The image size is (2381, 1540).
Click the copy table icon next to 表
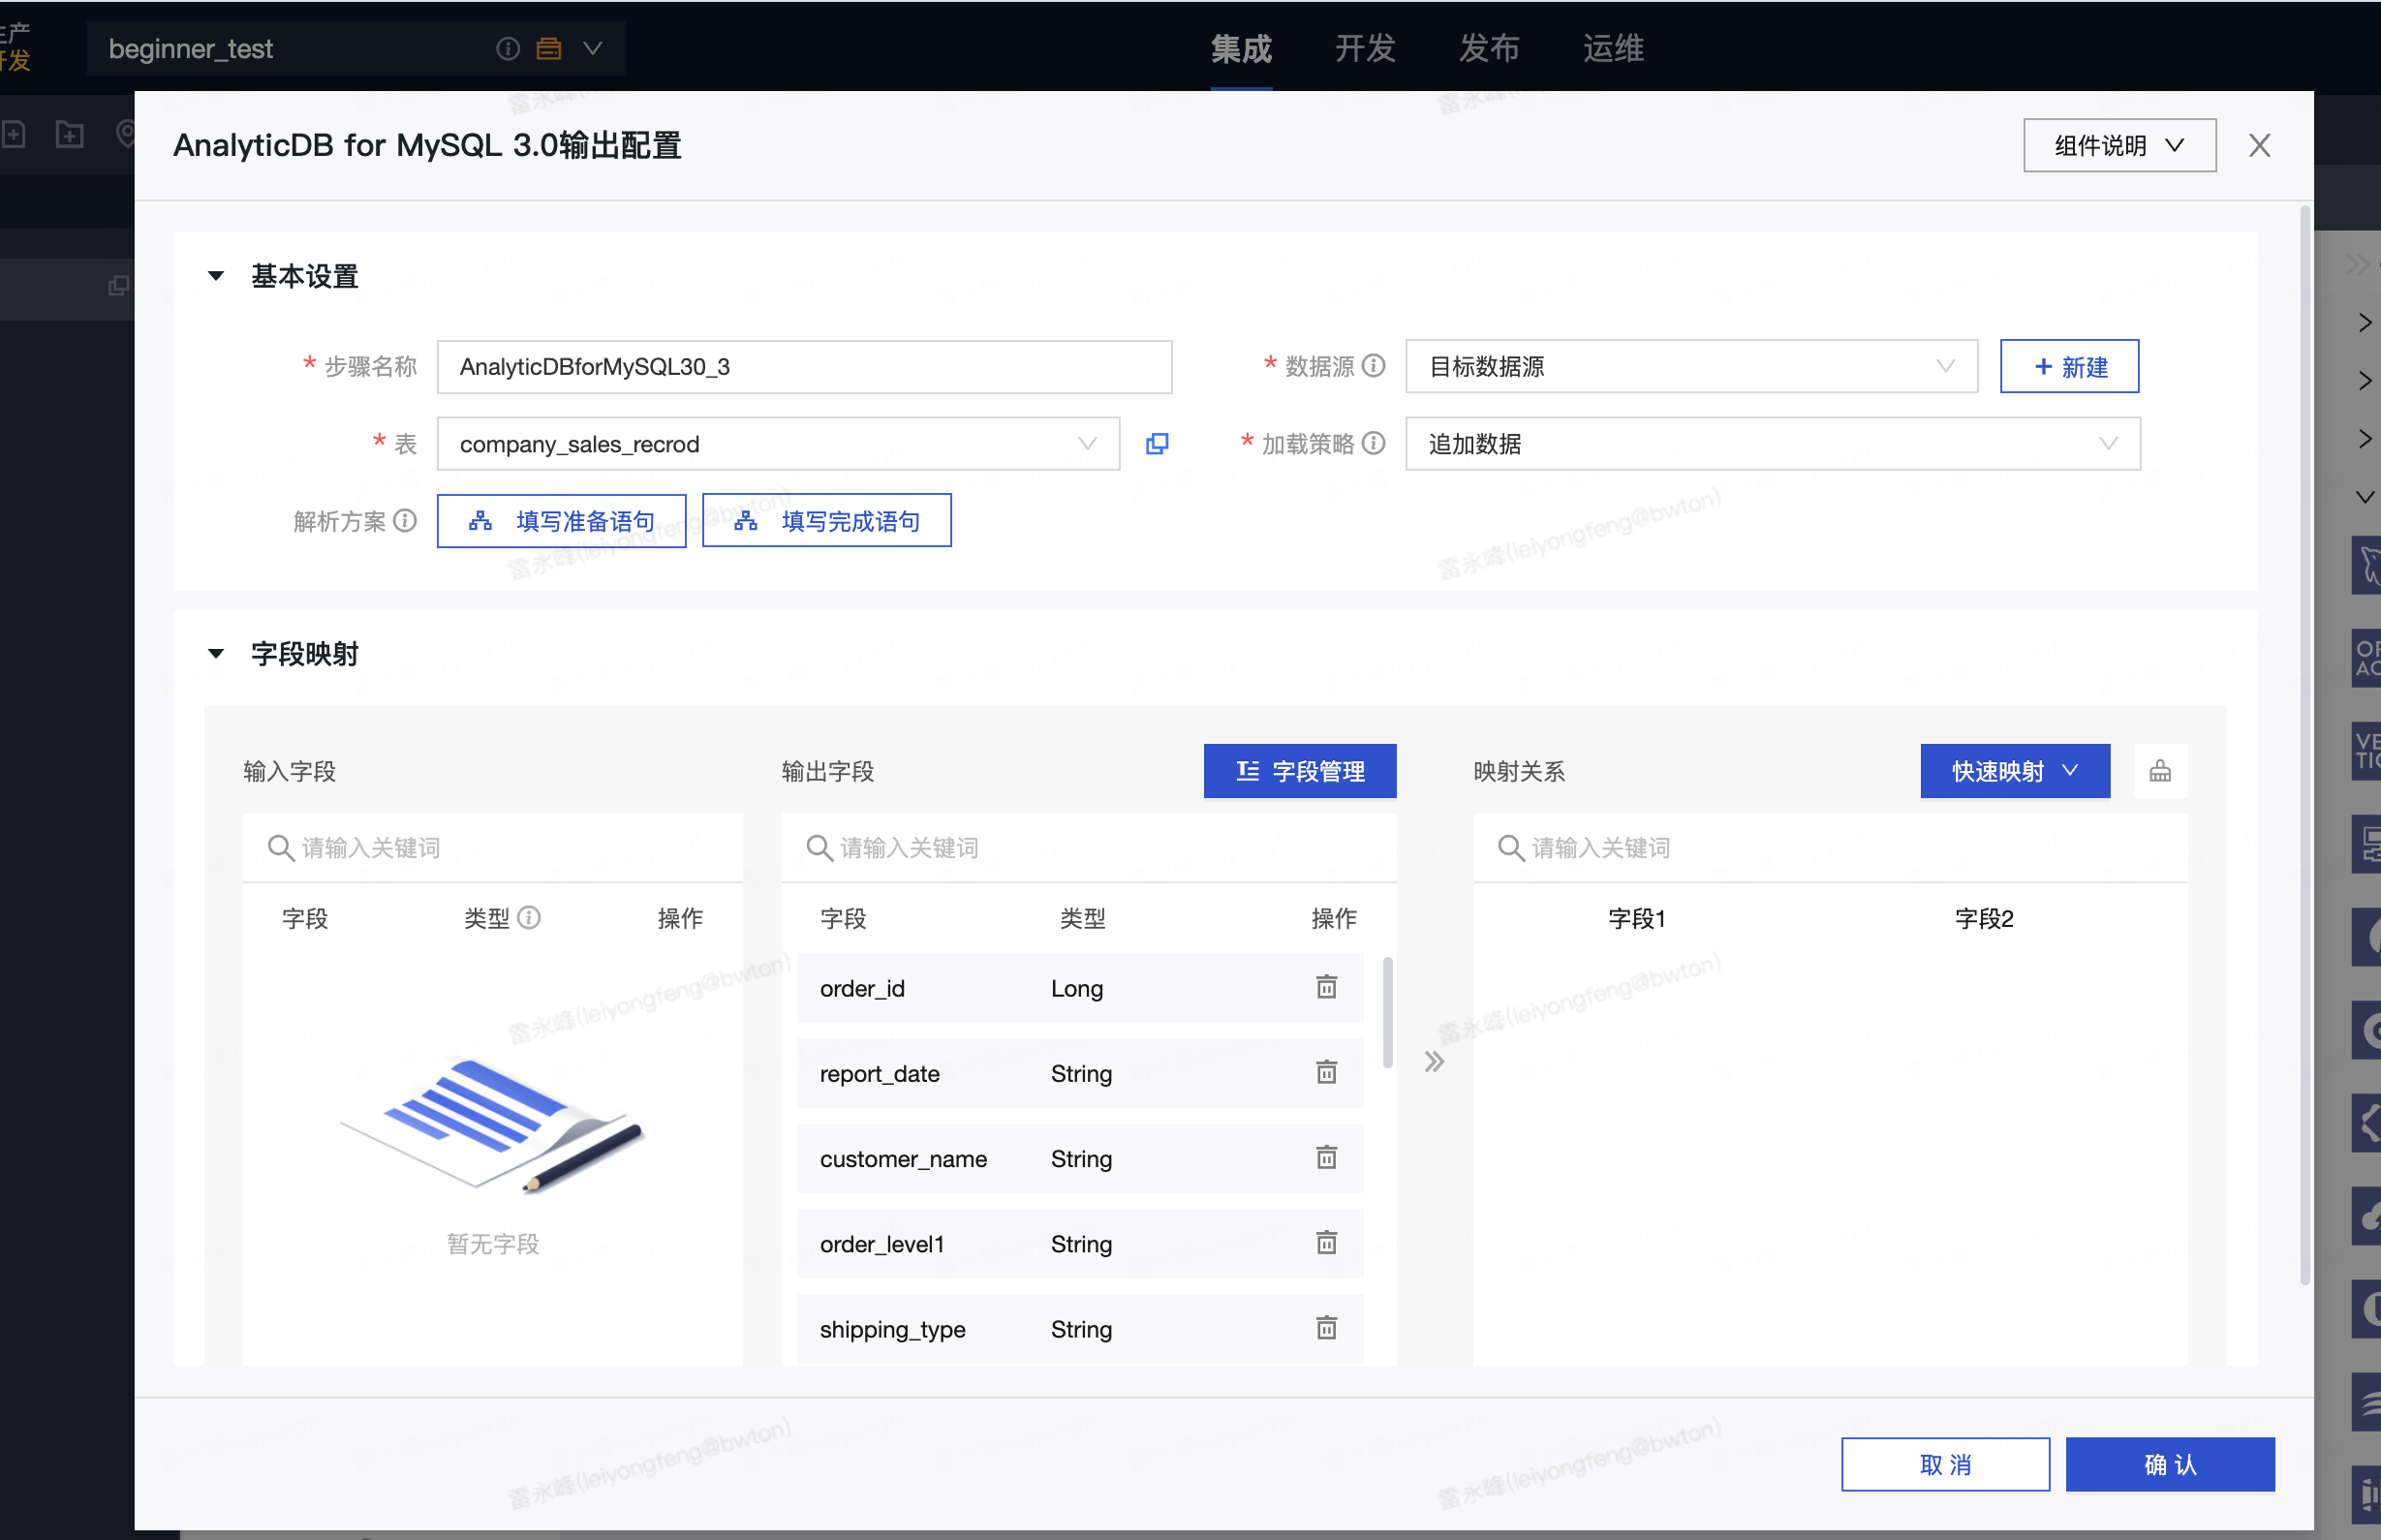pos(1157,444)
